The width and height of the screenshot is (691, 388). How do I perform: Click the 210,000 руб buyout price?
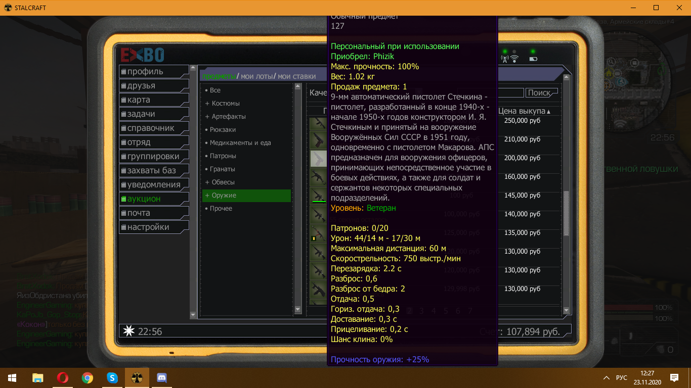coord(523,139)
